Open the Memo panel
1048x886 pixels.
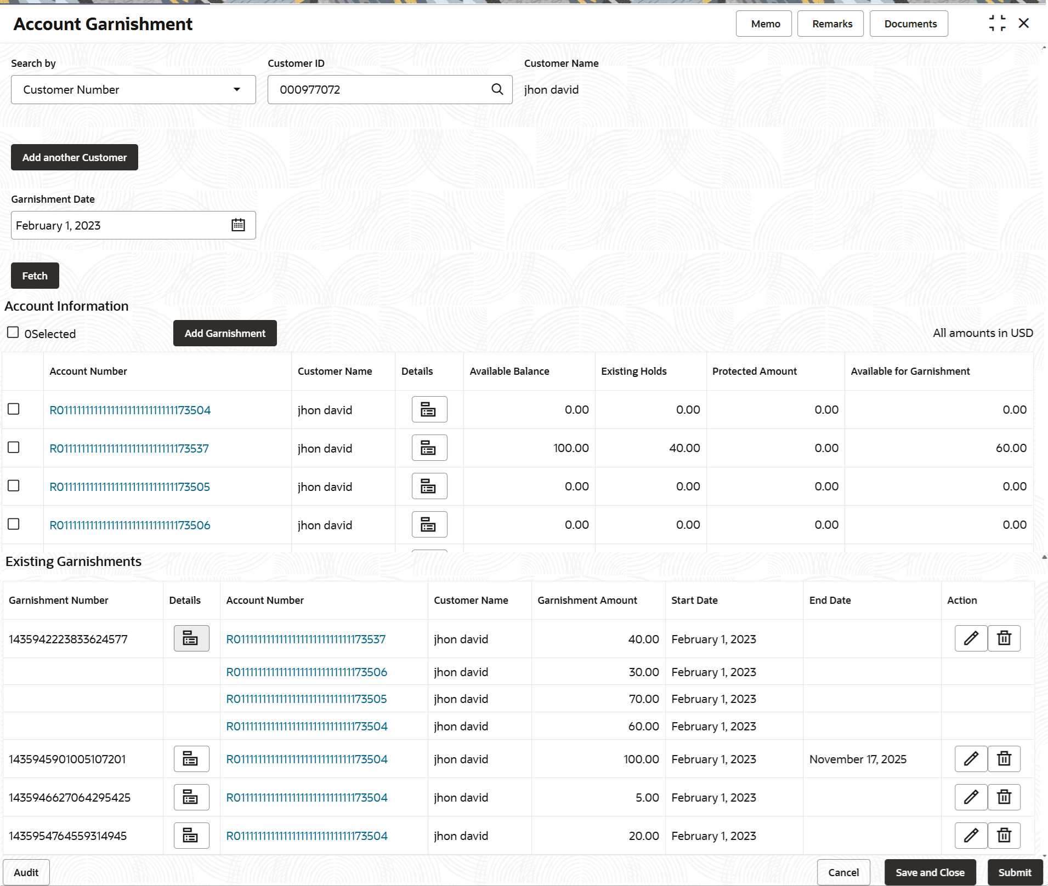[x=764, y=24]
